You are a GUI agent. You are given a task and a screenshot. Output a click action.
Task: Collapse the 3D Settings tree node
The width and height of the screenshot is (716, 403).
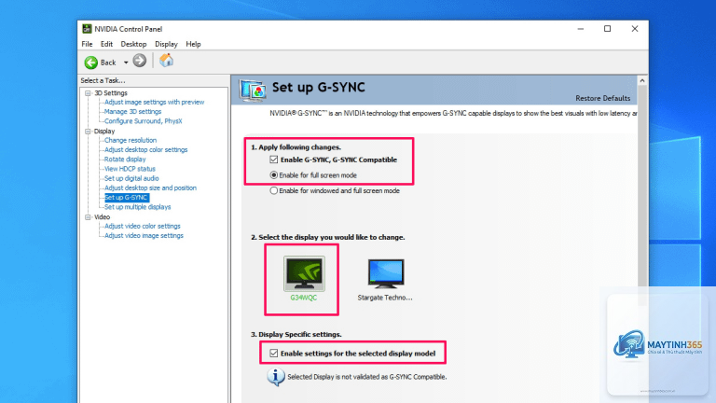88,93
